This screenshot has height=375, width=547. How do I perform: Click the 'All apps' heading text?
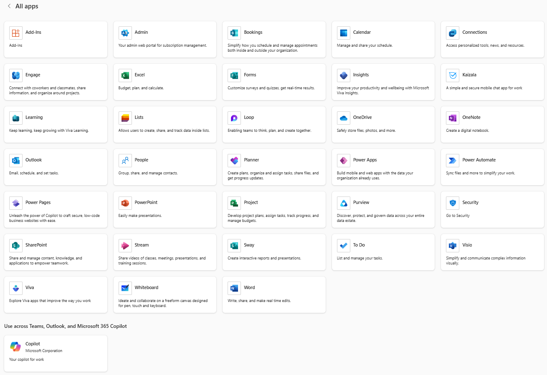[x=27, y=6]
